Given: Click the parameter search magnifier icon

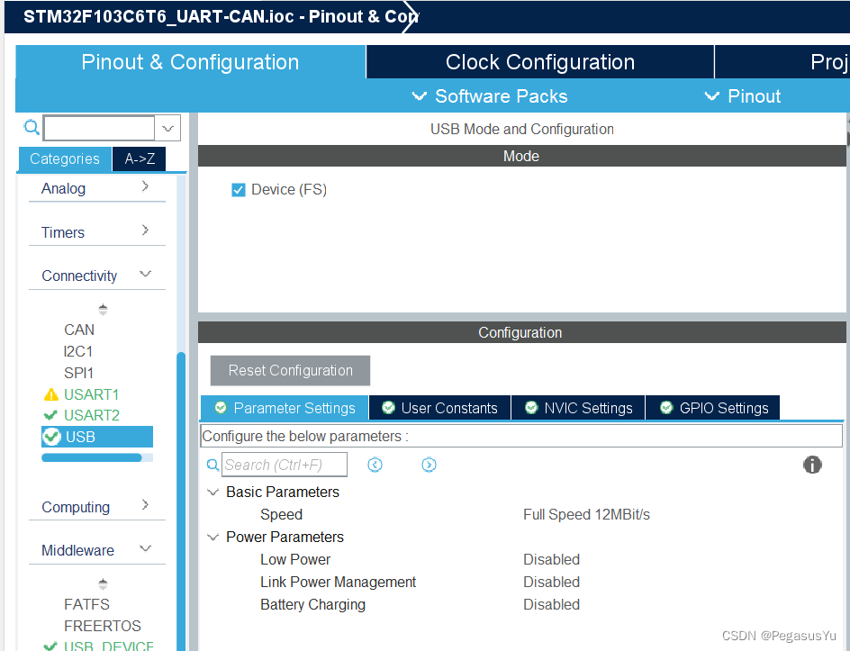Looking at the screenshot, I should click(x=213, y=465).
